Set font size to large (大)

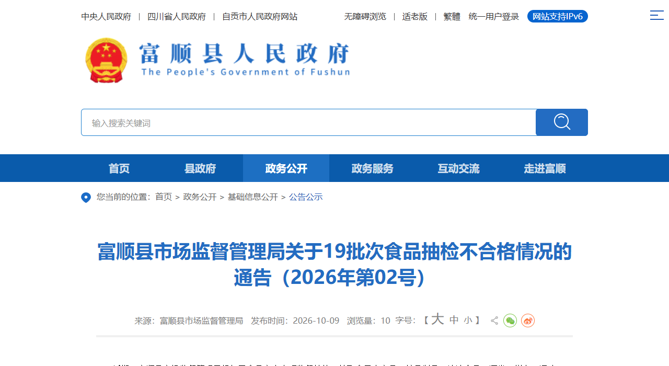437,319
